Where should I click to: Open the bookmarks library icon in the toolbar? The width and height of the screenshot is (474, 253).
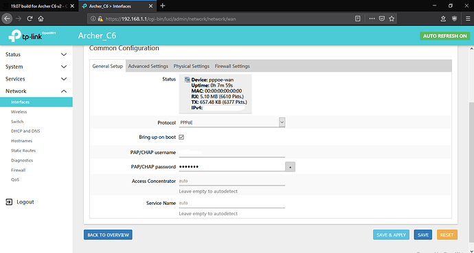443,19
